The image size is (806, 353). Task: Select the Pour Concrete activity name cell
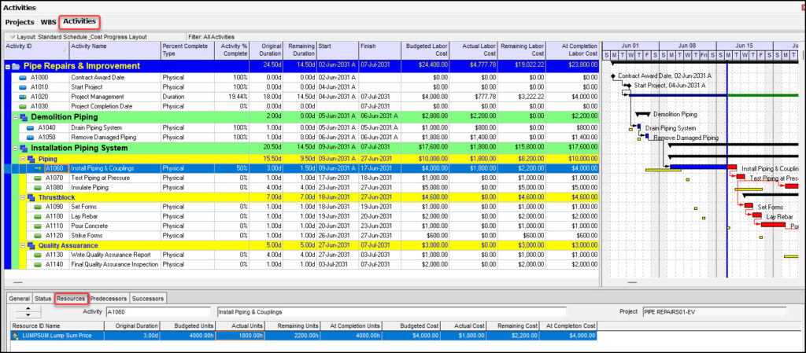[x=115, y=226]
